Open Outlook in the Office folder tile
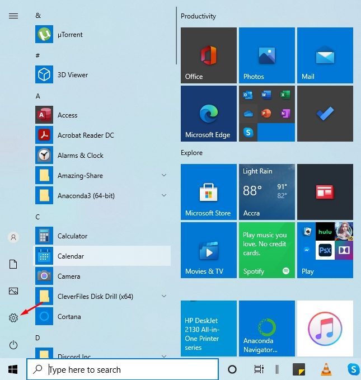361x380 pixels. coord(248,95)
